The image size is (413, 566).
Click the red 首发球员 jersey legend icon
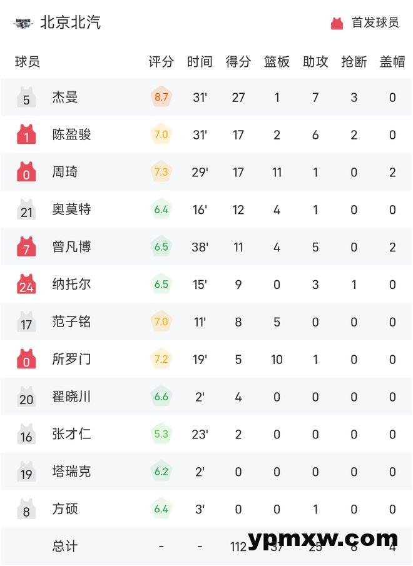(x=337, y=23)
